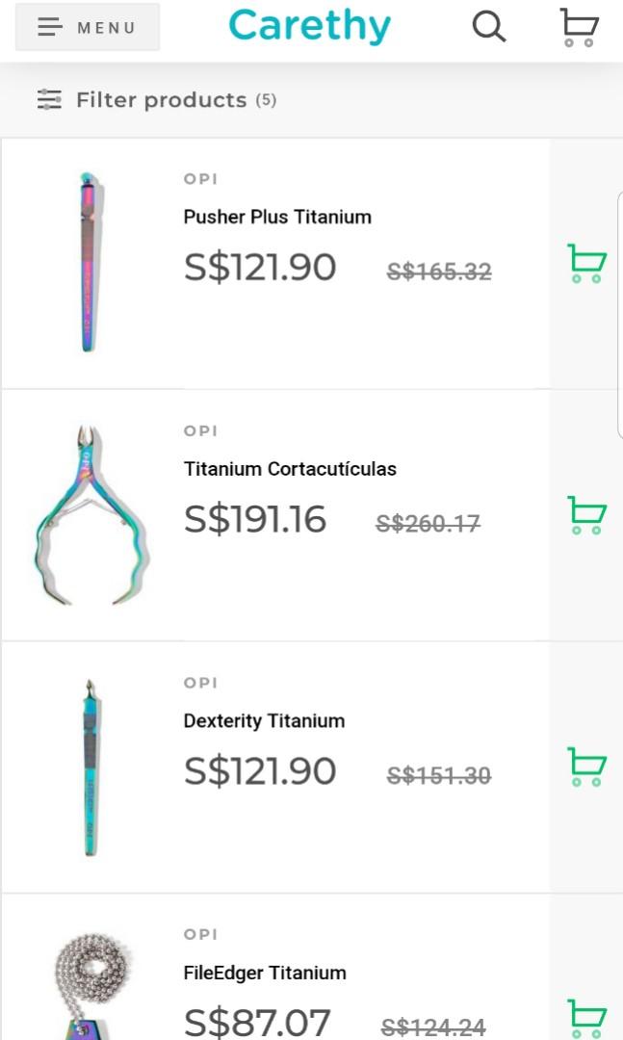The height and width of the screenshot is (1040, 623).
Task: Select the S$191.16 price of Cortacutículas
Action: (255, 520)
